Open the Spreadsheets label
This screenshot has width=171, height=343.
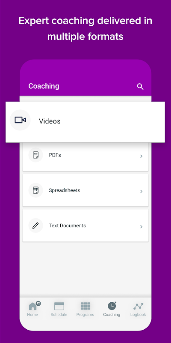coord(65,190)
